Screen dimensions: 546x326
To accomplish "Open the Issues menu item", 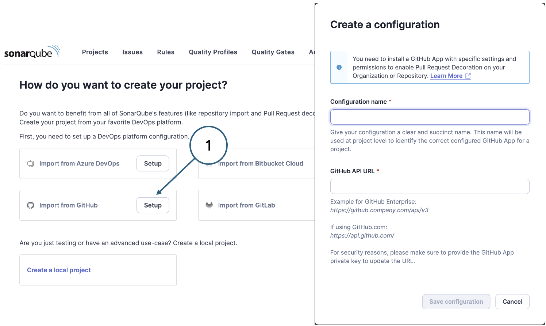I will pos(132,52).
